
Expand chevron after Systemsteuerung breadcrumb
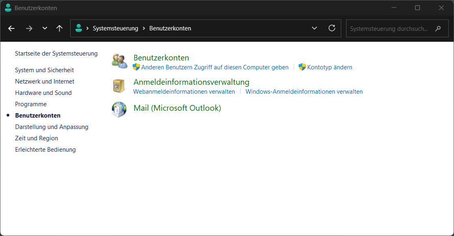tap(144, 28)
